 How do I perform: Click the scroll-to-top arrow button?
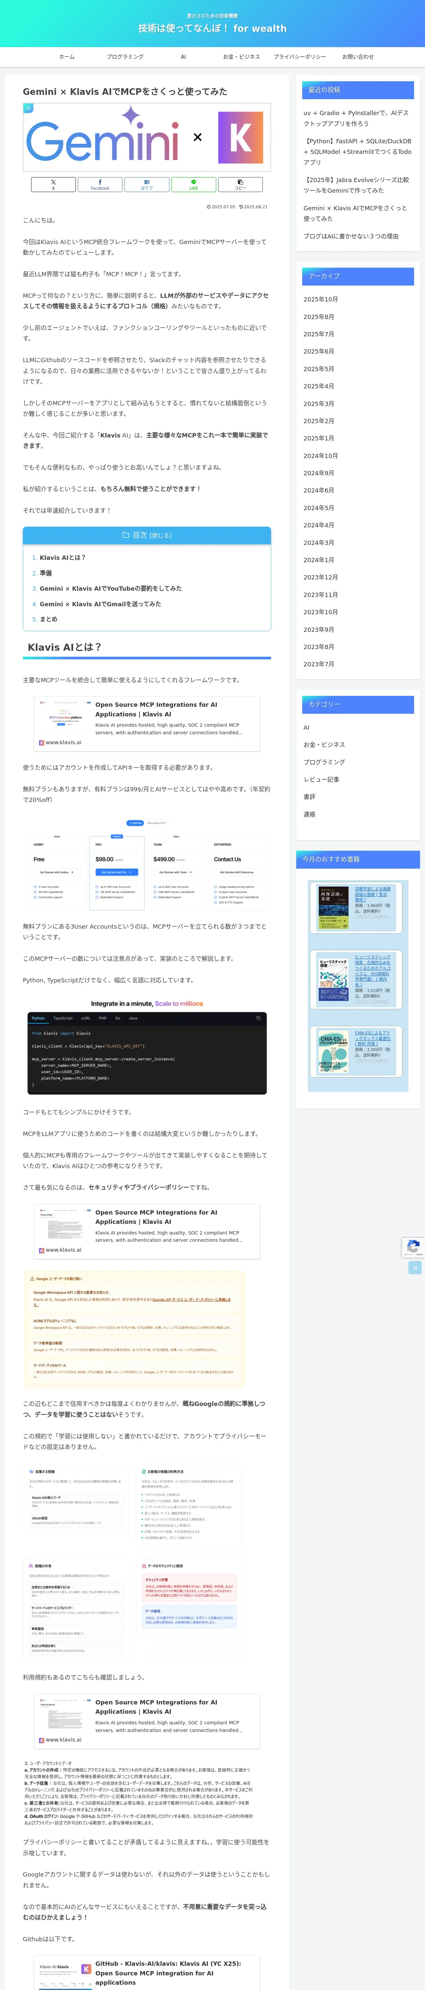click(415, 1268)
